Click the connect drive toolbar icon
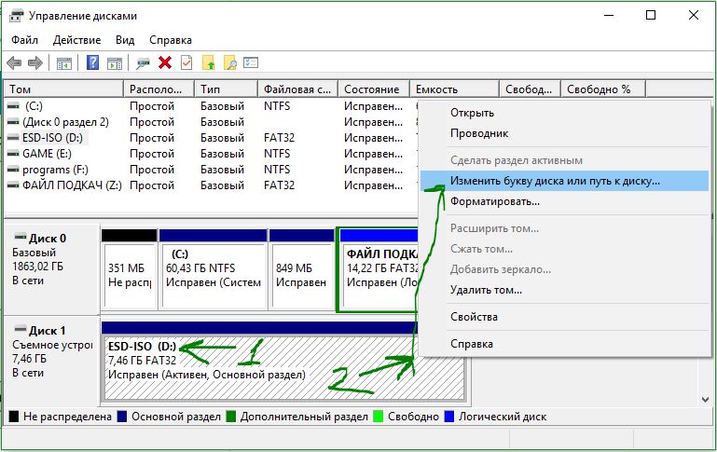The image size is (717, 452). tap(144, 63)
